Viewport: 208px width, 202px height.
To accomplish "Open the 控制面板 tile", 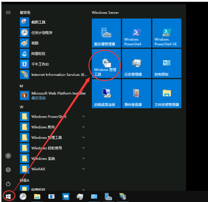I will tap(167, 63).
